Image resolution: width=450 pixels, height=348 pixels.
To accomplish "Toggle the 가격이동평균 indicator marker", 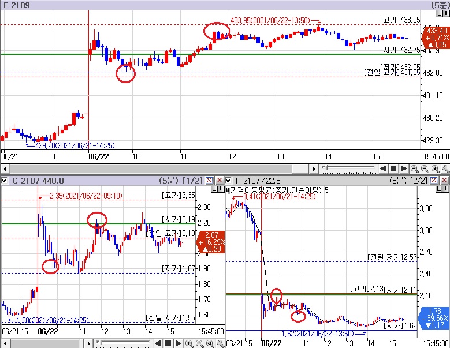I will [x=228, y=190].
